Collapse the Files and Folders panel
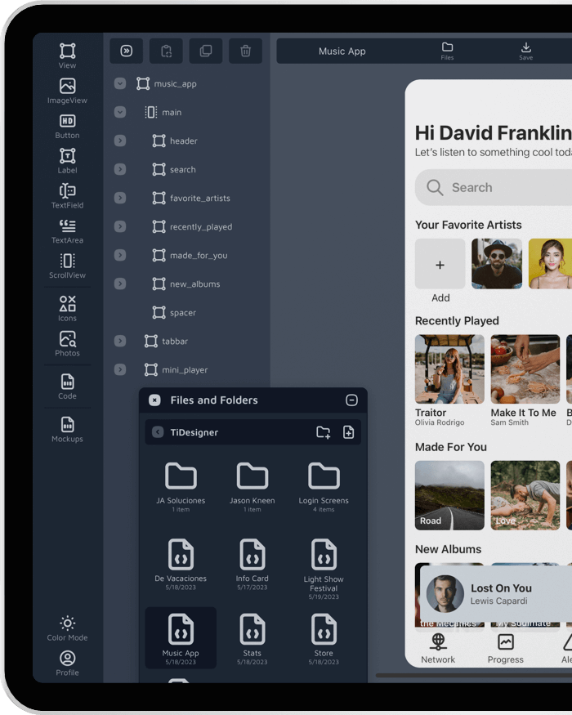This screenshot has height=715, width=572. coord(351,400)
